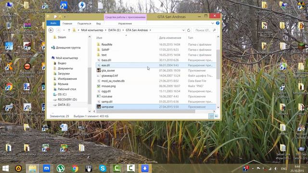The width and height of the screenshot is (308, 173).
Task: Open OS (C:) drive in navigation pane
Action: click(x=62, y=94)
